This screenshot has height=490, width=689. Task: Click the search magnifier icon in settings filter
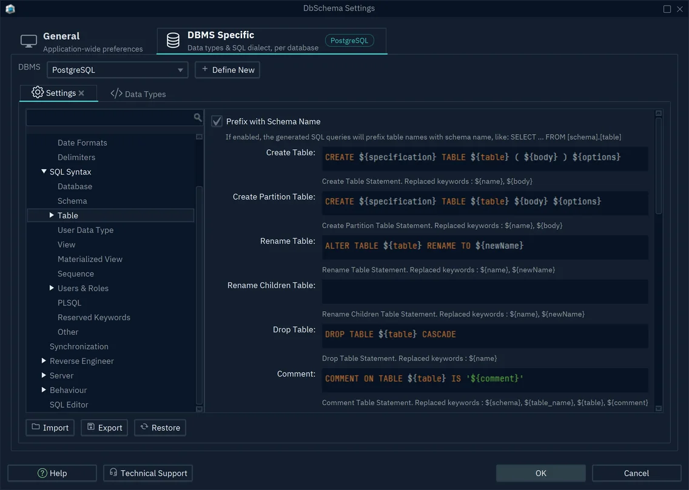198,117
